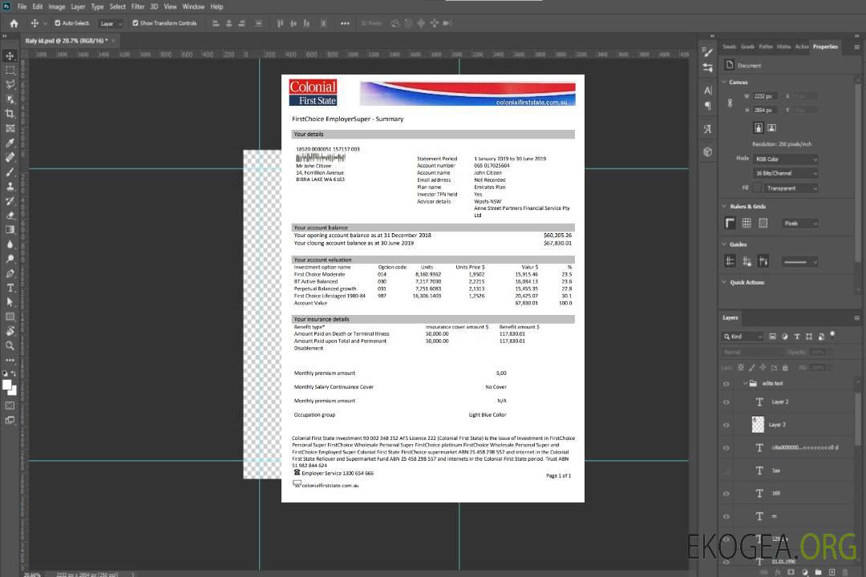Viewport: 866px width, 577px height.
Task: Select the Horizontal Type tool
Action: (x=10, y=288)
